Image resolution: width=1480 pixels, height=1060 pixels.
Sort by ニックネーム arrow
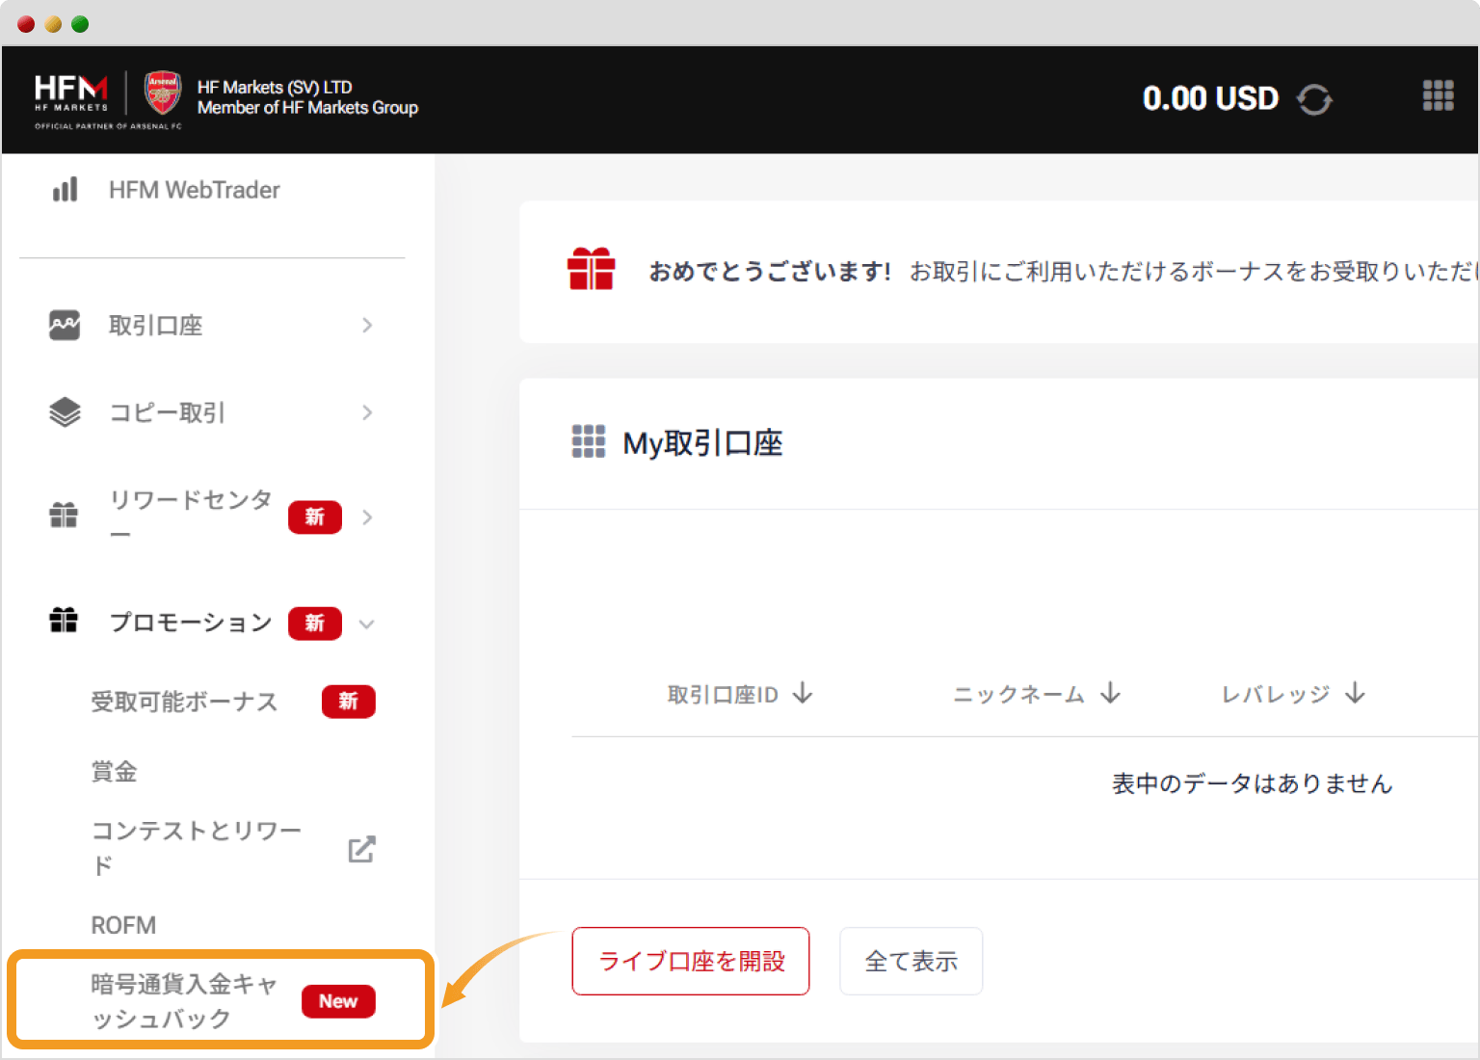tap(1111, 693)
